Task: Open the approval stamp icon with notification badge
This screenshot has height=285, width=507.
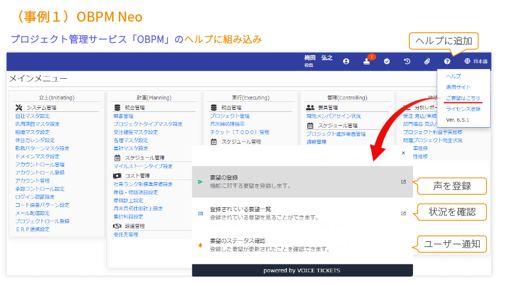Action: 367,62
